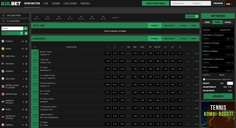The height and width of the screenshot is (128, 236).
Task: Select the American Football icon
Action: tap(3, 102)
